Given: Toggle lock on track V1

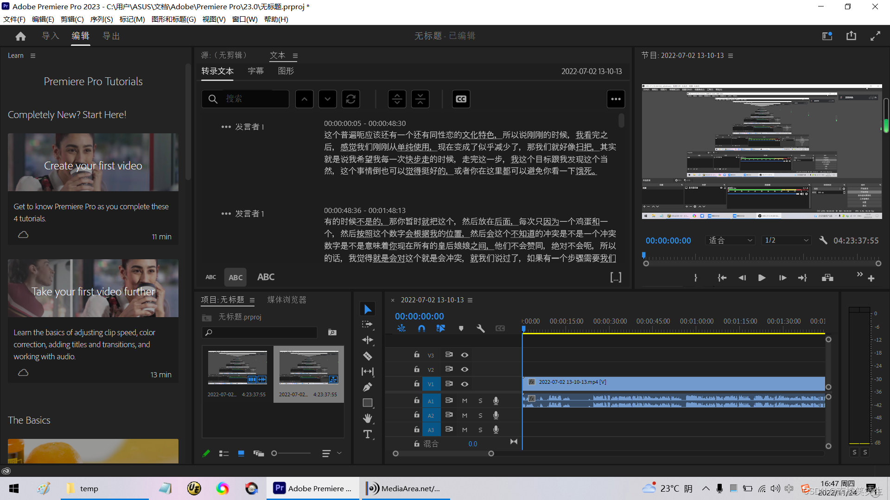Looking at the screenshot, I should pos(417,384).
